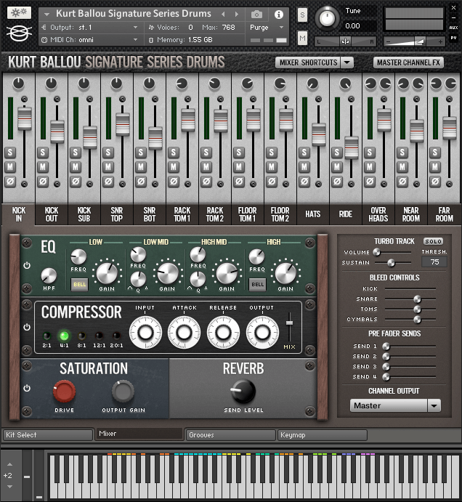The height and width of the screenshot is (502, 462).
Task: Adjust the SEND 1 pre fader slider
Action: [386, 346]
